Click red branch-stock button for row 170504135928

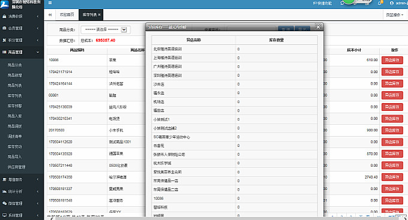tap(392, 153)
